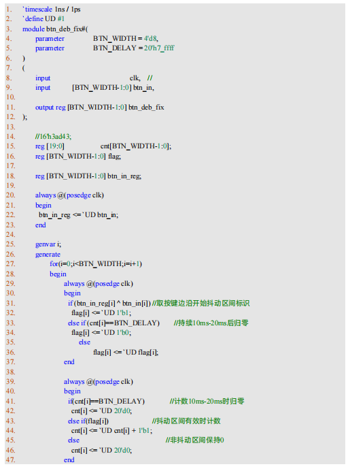Click flag[i] <= `UD 1'b0; assignment
Screen dimensions: 348x471
(x=101, y=333)
